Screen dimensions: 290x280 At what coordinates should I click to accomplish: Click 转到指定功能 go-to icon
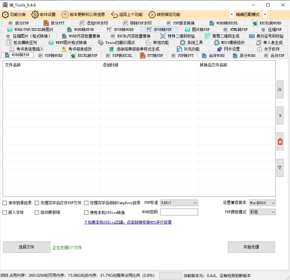[152, 15]
